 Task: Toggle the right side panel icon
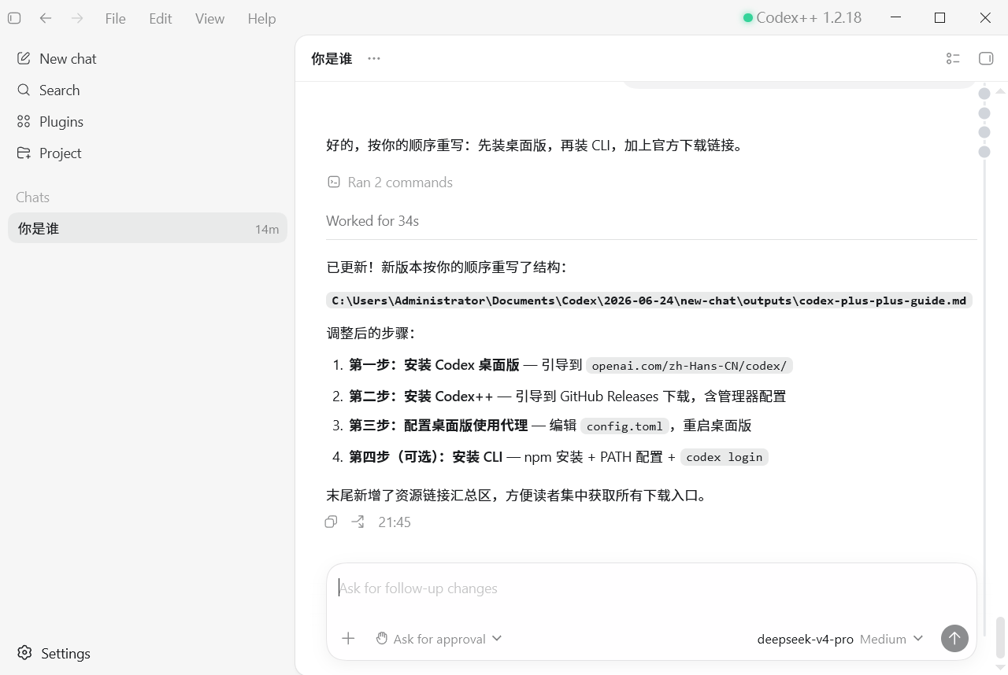[x=986, y=58]
